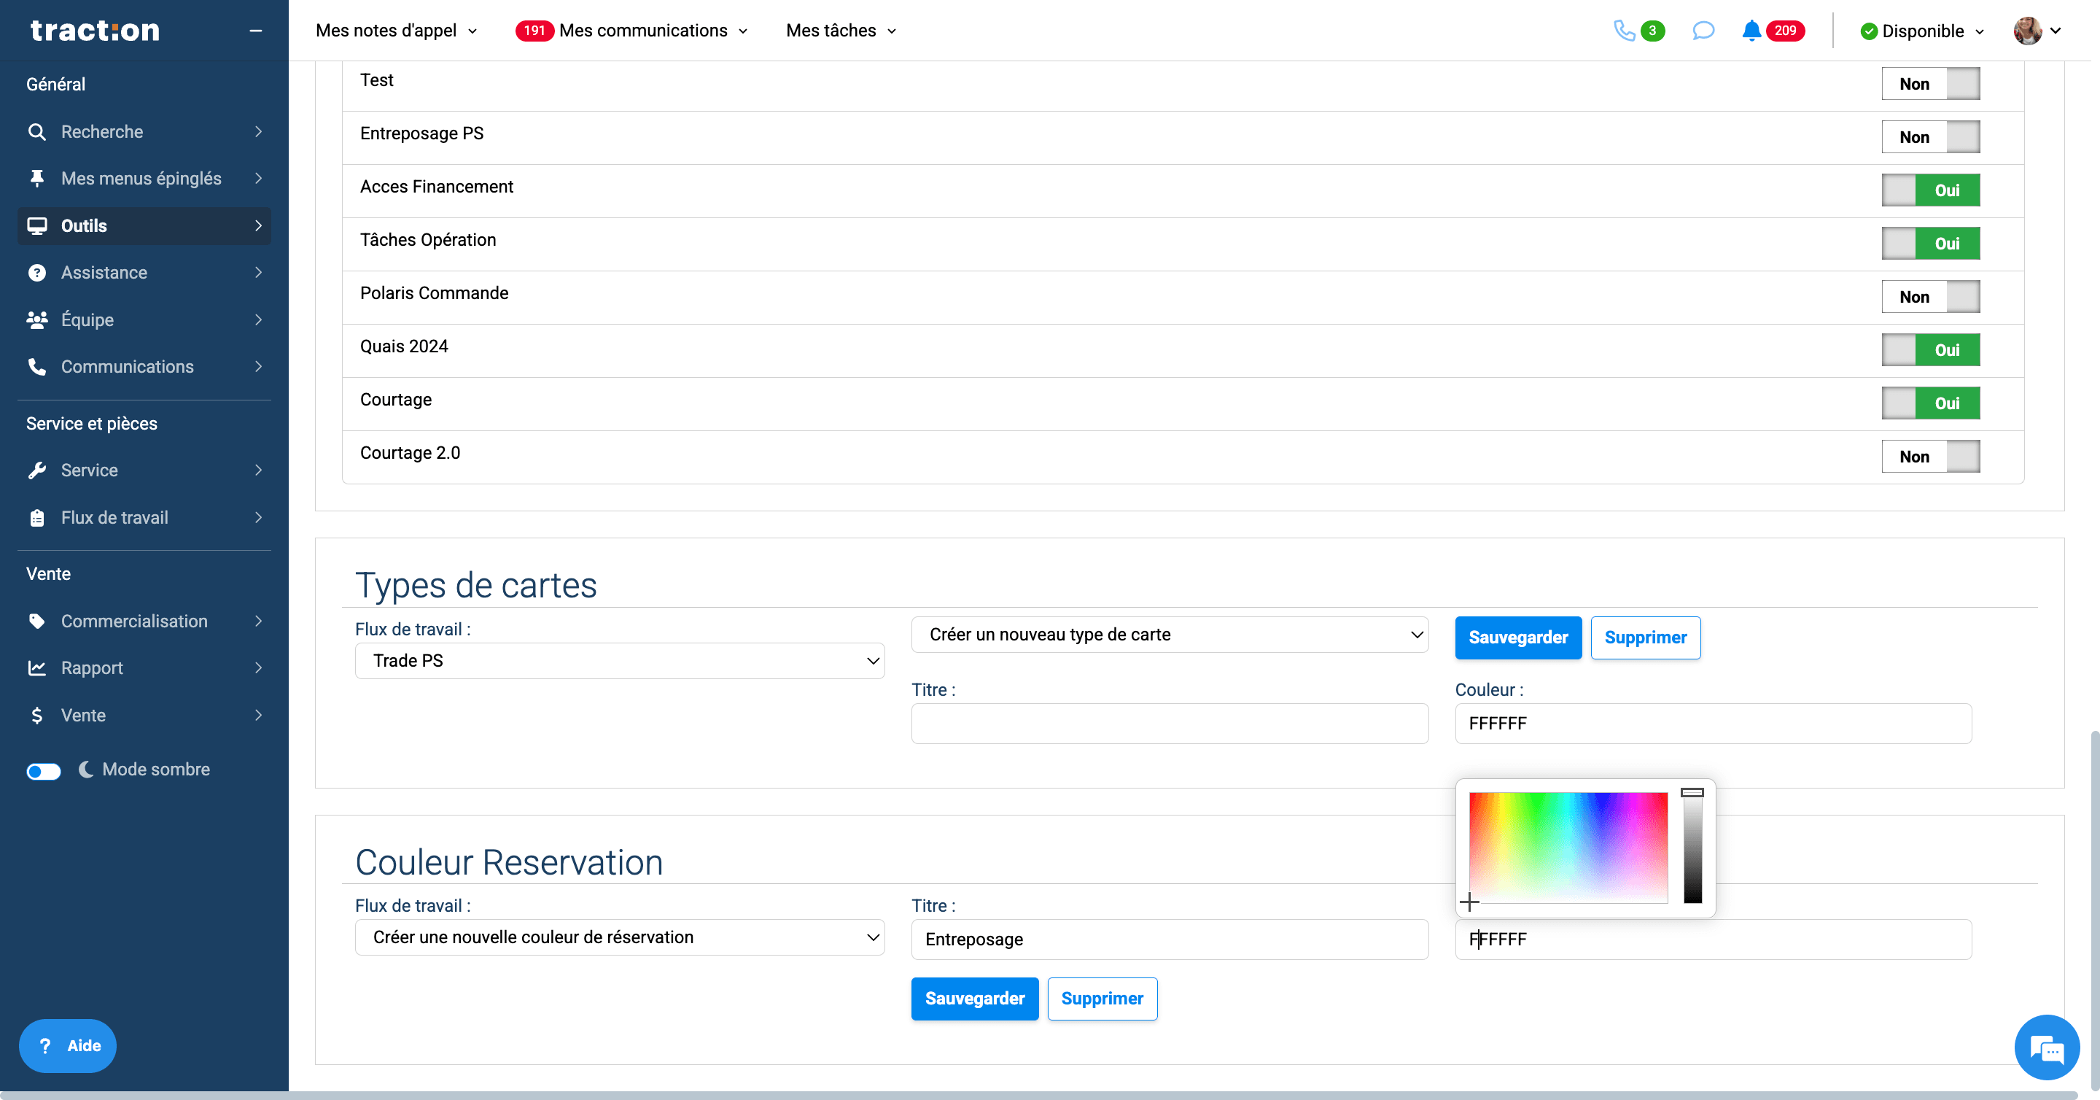Click Sauvegarder in Couleur Reservation section
This screenshot has width=2100, height=1100.
tap(974, 998)
